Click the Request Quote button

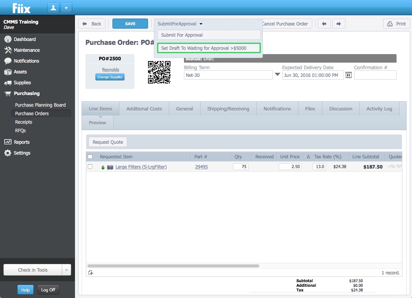(x=108, y=142)
